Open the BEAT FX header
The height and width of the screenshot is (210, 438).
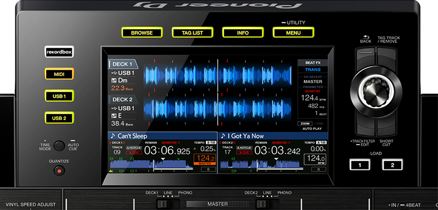[x=312, y=63]
